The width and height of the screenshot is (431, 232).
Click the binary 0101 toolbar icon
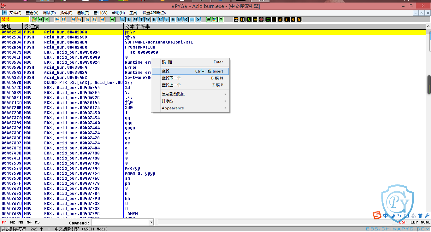[x=268, y=19]
